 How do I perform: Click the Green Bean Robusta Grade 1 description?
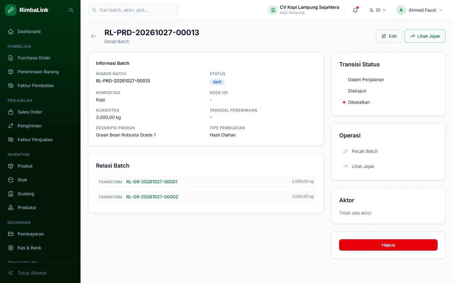(x=126, y=135)
